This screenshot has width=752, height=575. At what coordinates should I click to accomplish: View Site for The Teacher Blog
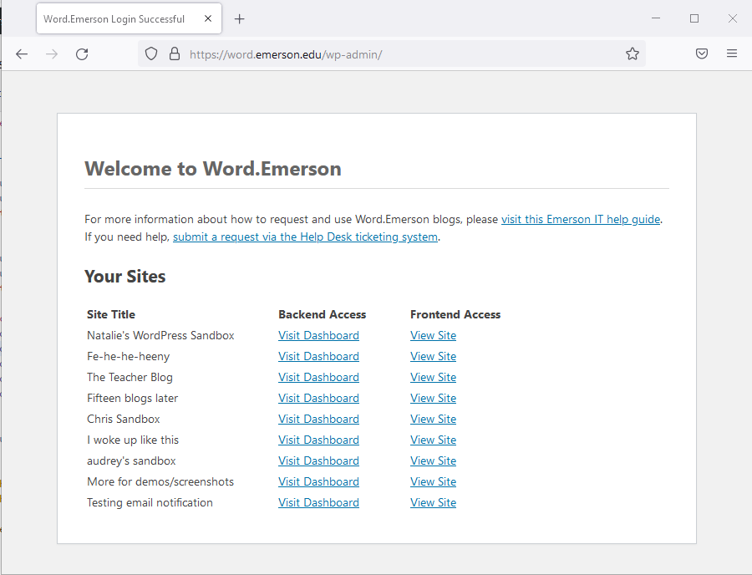433,378
